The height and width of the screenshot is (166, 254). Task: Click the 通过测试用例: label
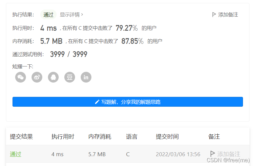(28, 54)
